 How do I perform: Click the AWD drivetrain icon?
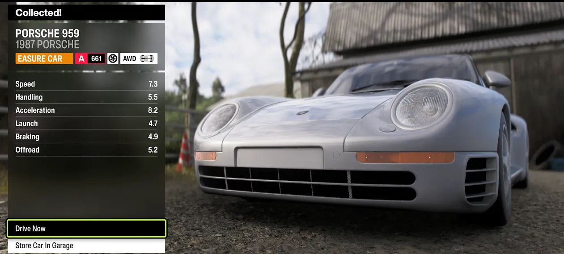point(139,58)
